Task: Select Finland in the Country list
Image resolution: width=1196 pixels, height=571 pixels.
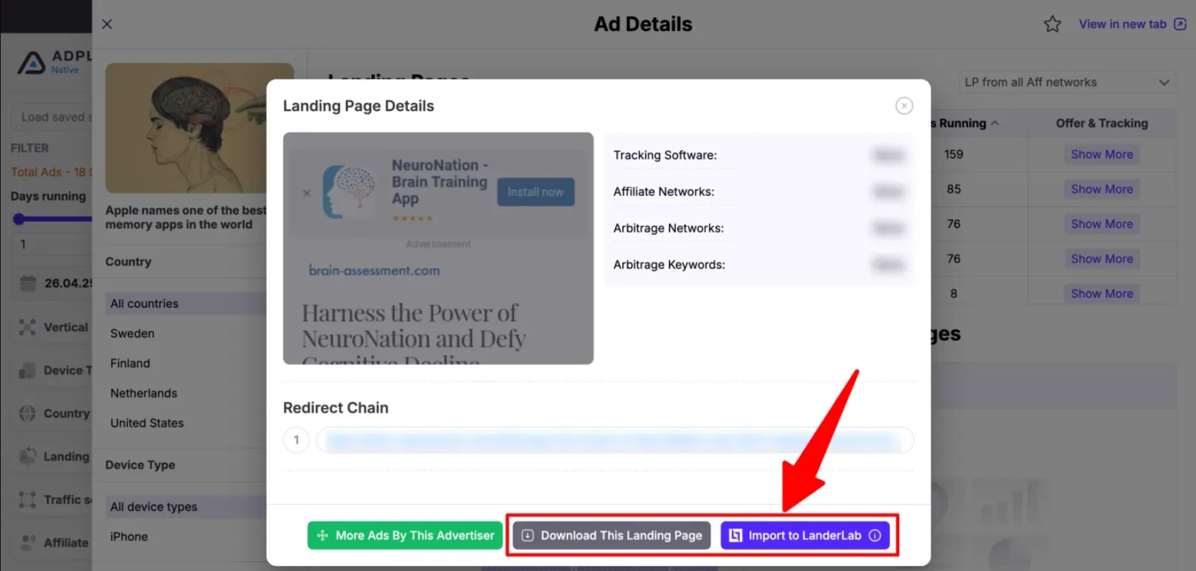Action: click(x=130, y=363)
